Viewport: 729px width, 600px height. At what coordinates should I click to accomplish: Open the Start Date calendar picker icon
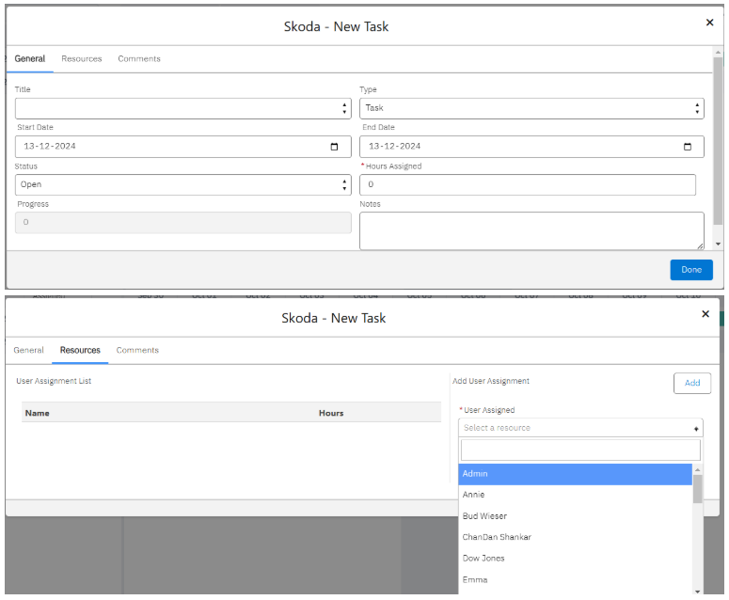[334, 147]
